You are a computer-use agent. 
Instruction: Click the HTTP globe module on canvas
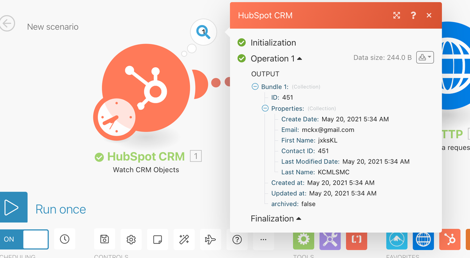click(x=455, y=65)
